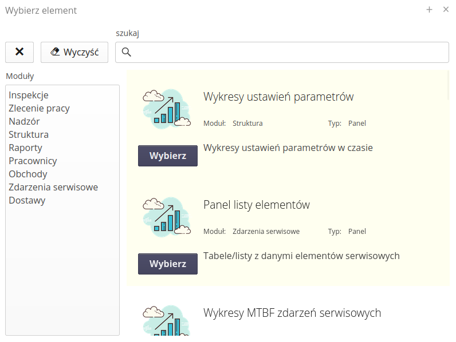Click the magnifier icon in search field

(127, 53)
